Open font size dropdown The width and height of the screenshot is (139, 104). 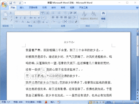click(x=38, y=13)
